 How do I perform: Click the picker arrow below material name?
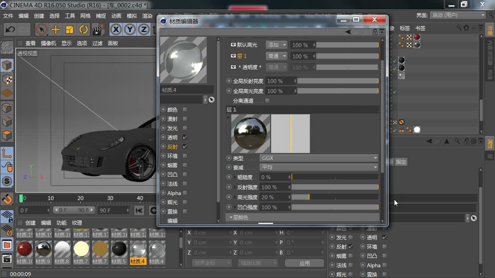(211, 100)
